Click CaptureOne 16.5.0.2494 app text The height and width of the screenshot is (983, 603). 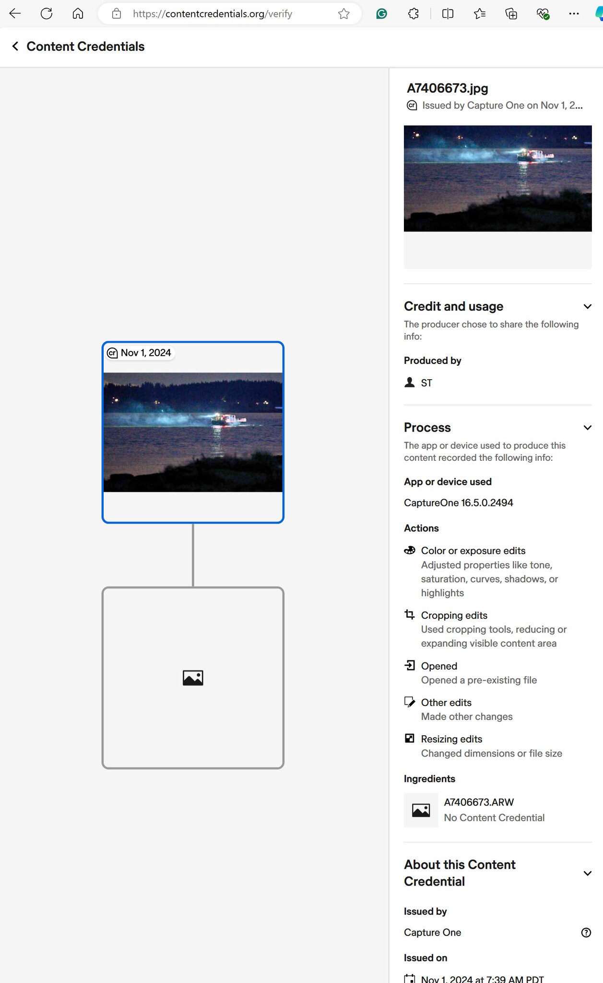(x=459, y=503)
